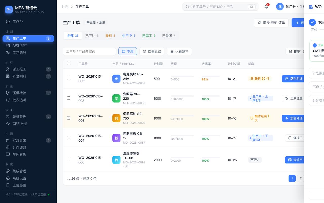Open the 排序 sort dropdown
Image resolution: width=324 pixels, height=203 pixels.
(295, 51)
